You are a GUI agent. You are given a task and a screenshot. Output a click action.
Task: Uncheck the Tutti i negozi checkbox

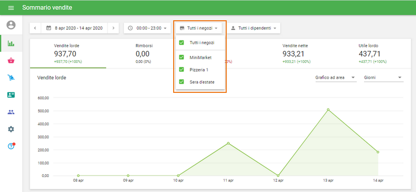[x=181, y=43]
